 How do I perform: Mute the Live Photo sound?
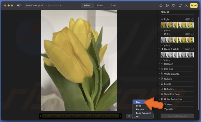129,116
